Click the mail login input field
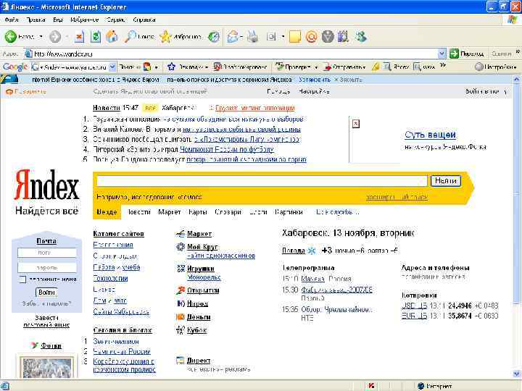This screenshot has width=522, height=391. point(46,253)
